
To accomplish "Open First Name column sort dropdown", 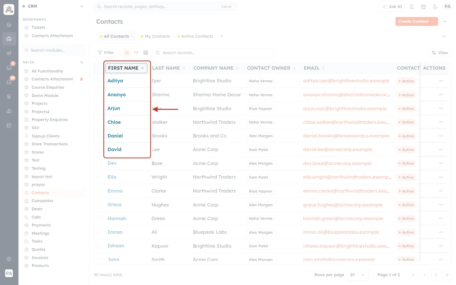I will [x=126, y=68].
